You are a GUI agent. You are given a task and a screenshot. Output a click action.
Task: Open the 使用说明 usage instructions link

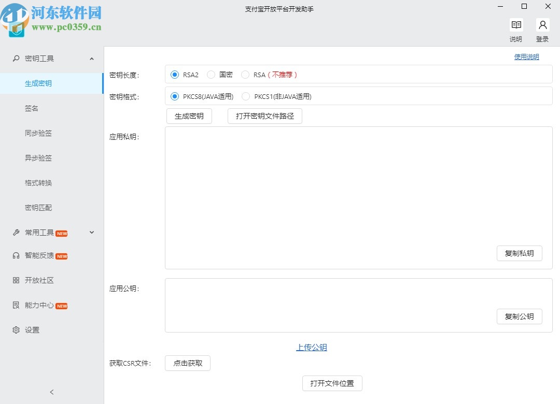click(x=527, y=56)
